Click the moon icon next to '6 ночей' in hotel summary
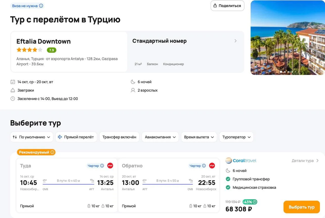 tap(133, 82)
